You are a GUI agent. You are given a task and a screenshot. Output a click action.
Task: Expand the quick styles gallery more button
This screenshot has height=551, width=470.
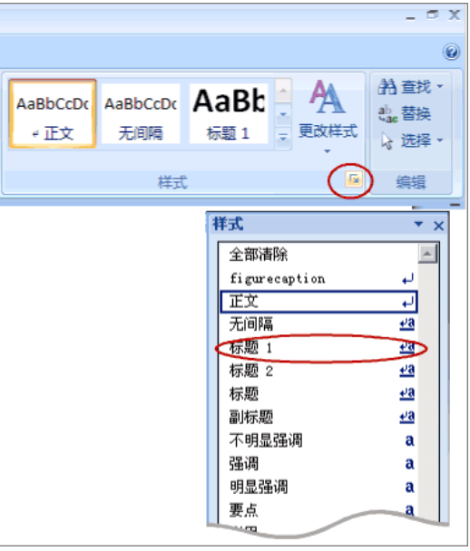coord(283,137)
